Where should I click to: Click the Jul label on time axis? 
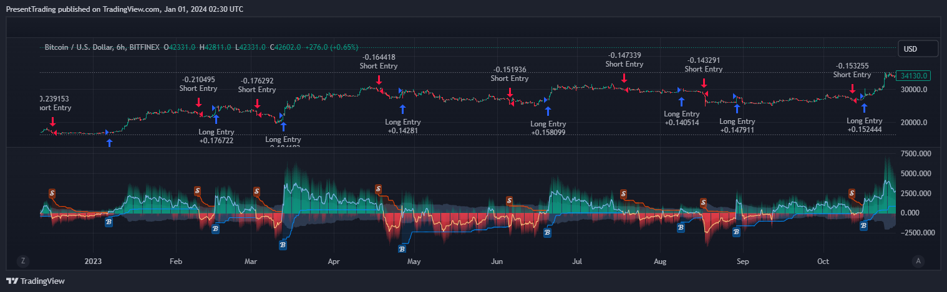578,261
